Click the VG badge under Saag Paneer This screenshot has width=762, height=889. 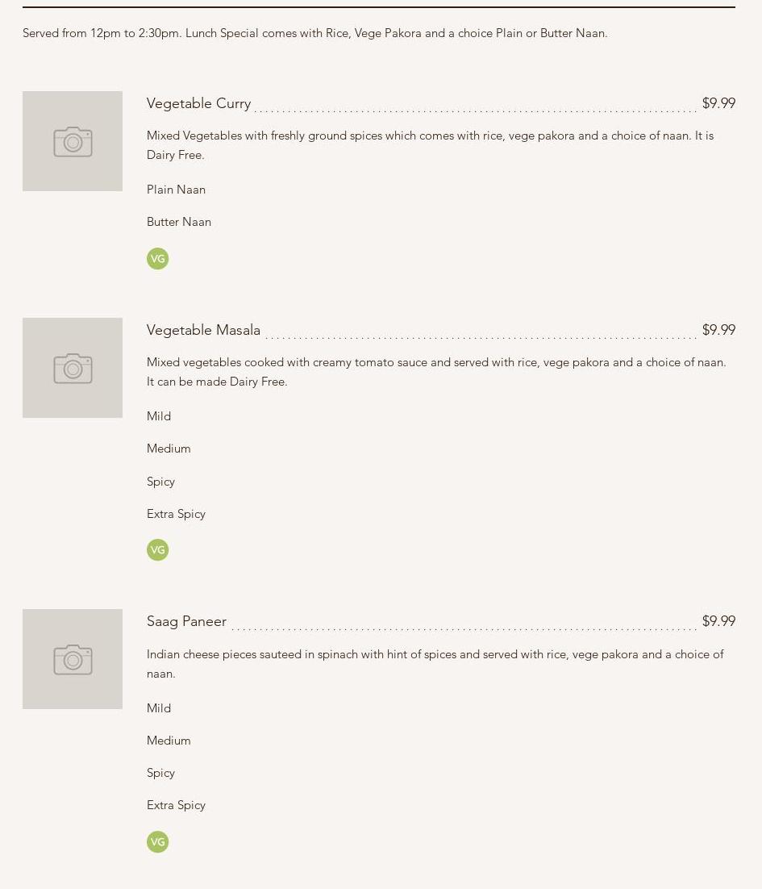coord(157,842)
